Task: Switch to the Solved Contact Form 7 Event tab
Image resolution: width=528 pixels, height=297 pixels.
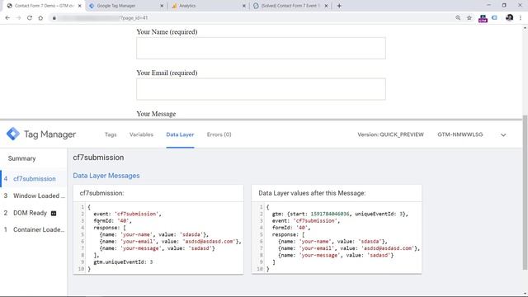Action: pyautogui.click(x=290, y=6)
